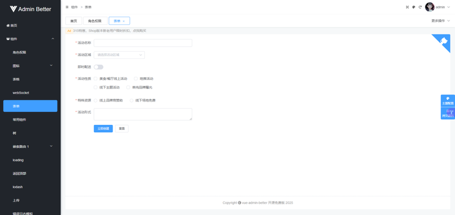The image size is (455, 215).
Task: Focus the 活动名称 text input
Action: [x=143, y=43]
